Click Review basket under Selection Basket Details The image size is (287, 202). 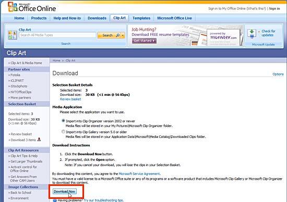(x=70, y=99)
